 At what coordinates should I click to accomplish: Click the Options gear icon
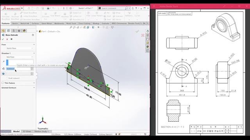71,8
